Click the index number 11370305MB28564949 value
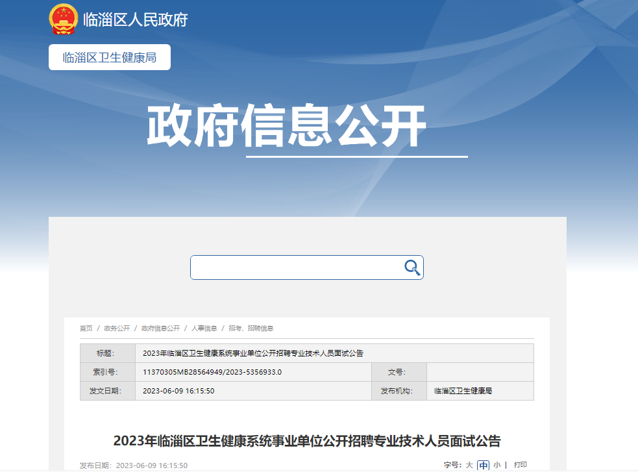The height and width of the screenshot is (472, 638). click(x=212, y=372)
